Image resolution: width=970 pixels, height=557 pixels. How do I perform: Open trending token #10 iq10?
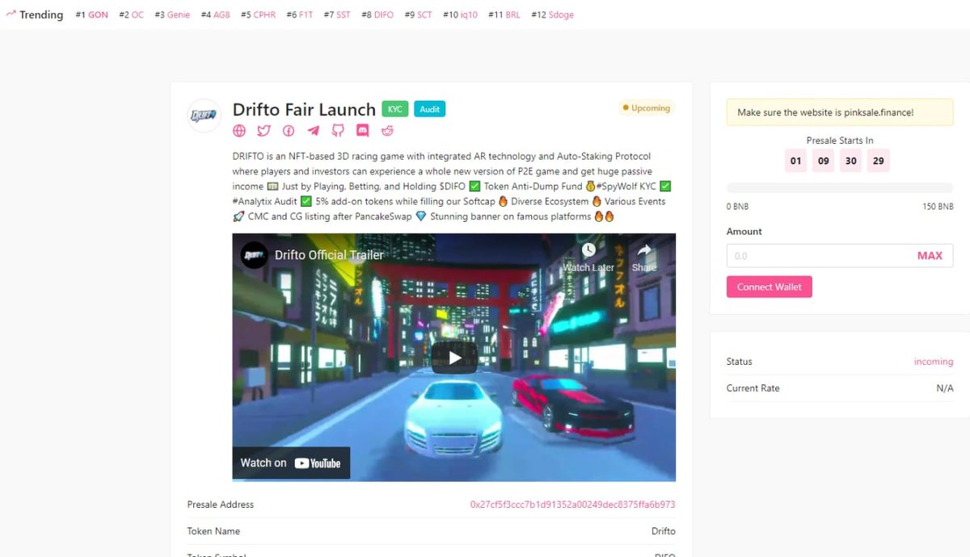(x=461, y=15)
